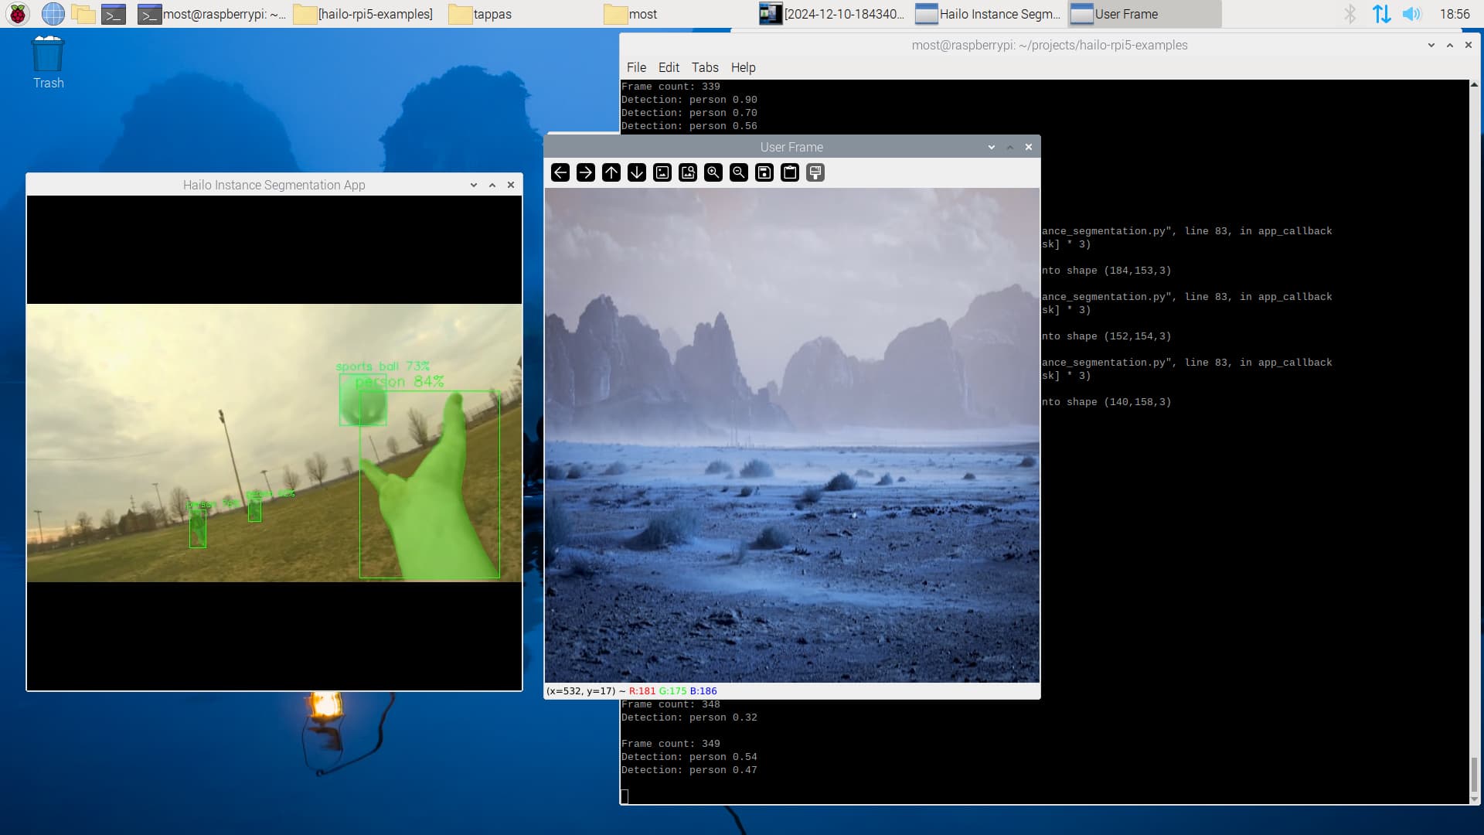Zoom in with the magnifier plus icon
Image resolution: width=1484 pixels, height=835 pixels.
coord(713,172)
